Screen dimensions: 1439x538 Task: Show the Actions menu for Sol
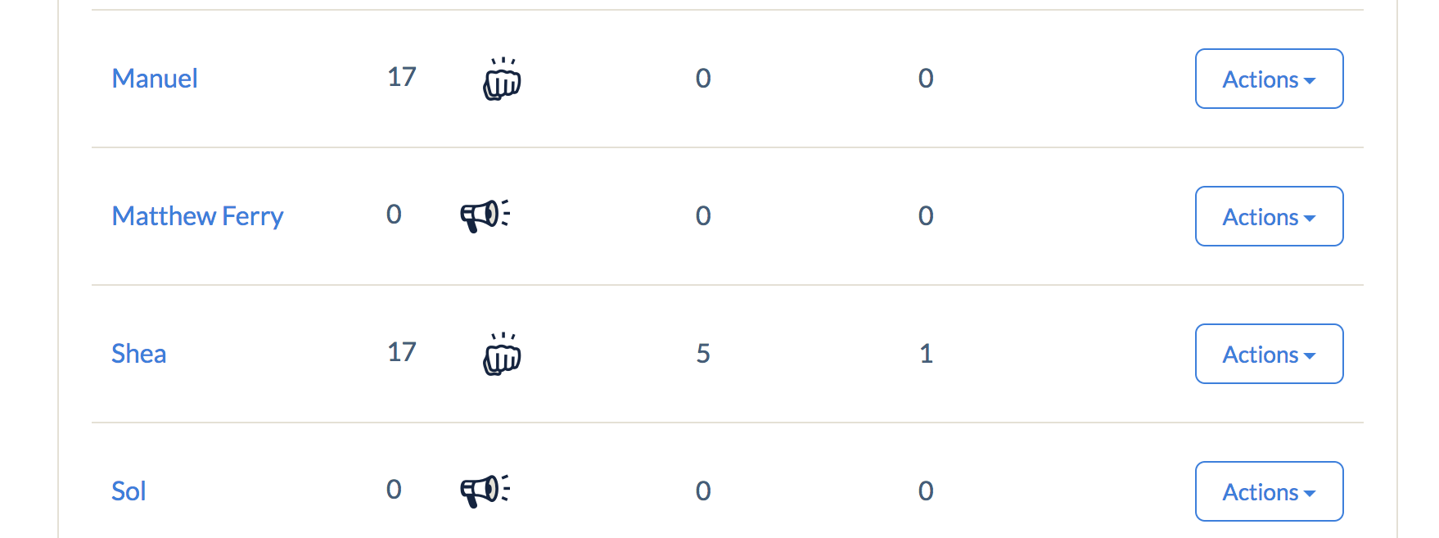(x=1269, y=491)
